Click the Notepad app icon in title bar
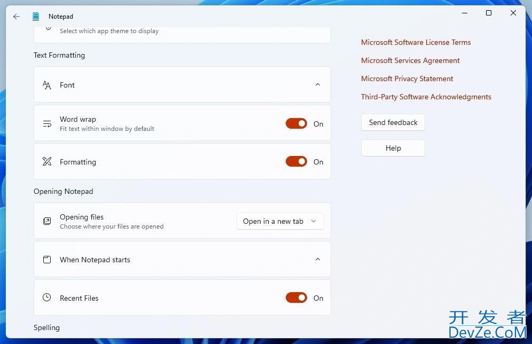The height and width of the screenshot is (344, 532). click(36, 16)
